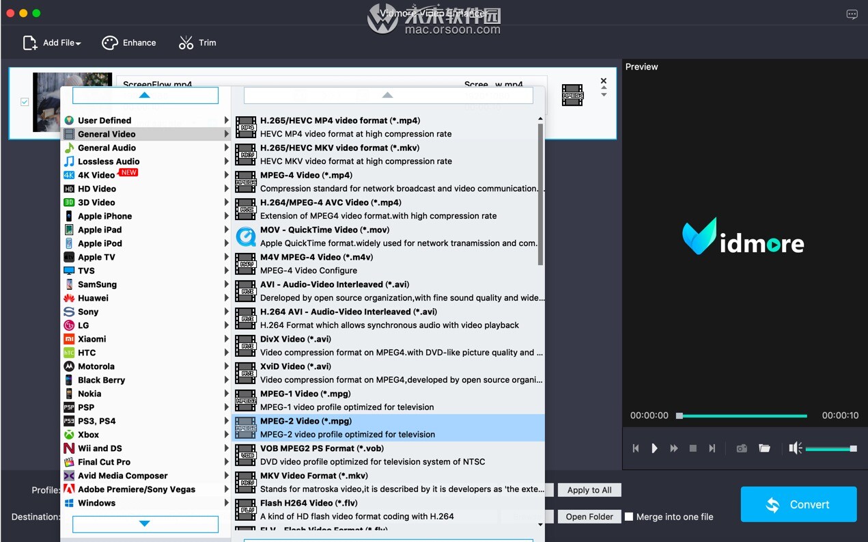Screen dimensions: 868x542
Task: Click the Motorola category icon
Action: pyautogui.click(x=69, y=366)
